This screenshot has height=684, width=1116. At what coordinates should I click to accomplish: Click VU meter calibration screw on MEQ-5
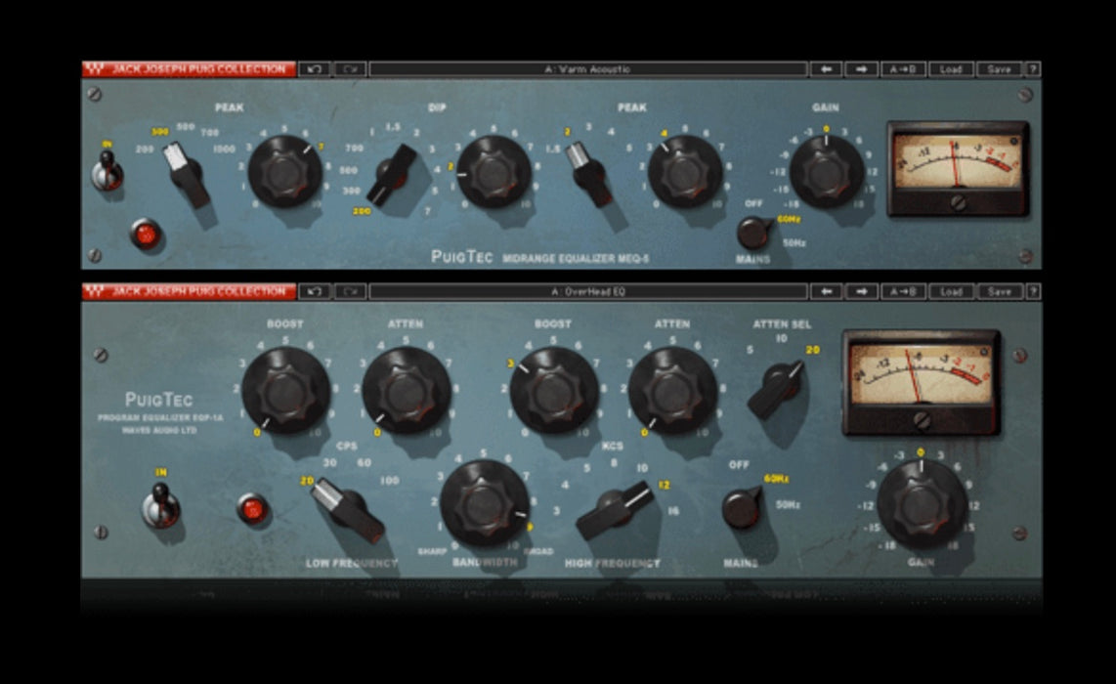click(959, 202)
